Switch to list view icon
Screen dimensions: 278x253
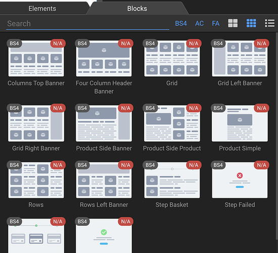(x=270, y=23)
